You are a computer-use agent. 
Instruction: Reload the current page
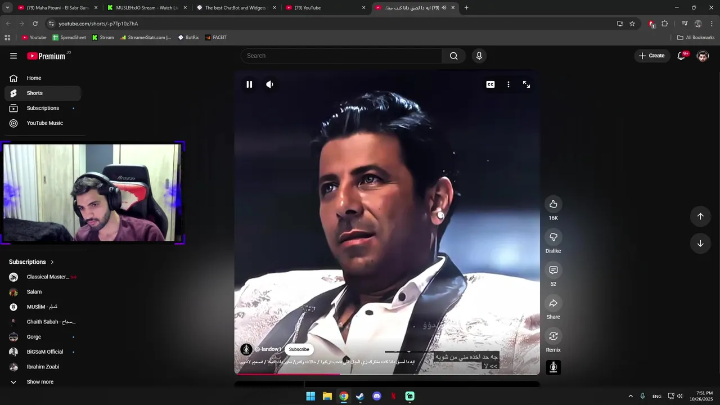pyautogui.click(x=35, y=24)
